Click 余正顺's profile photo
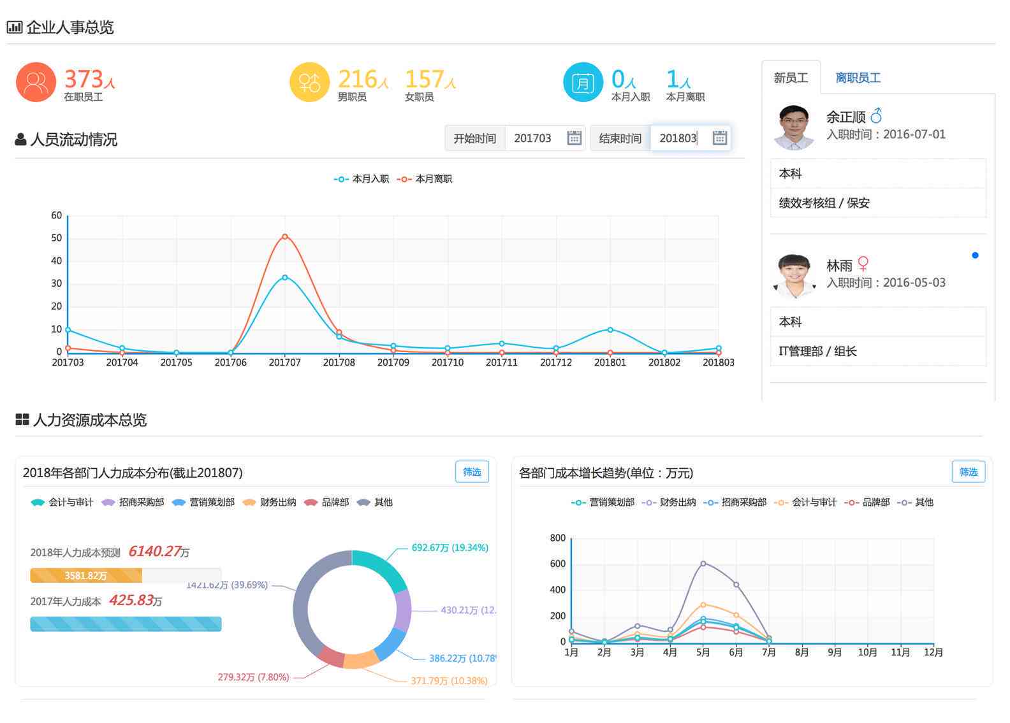1010x723 pixels. [794, 127]
